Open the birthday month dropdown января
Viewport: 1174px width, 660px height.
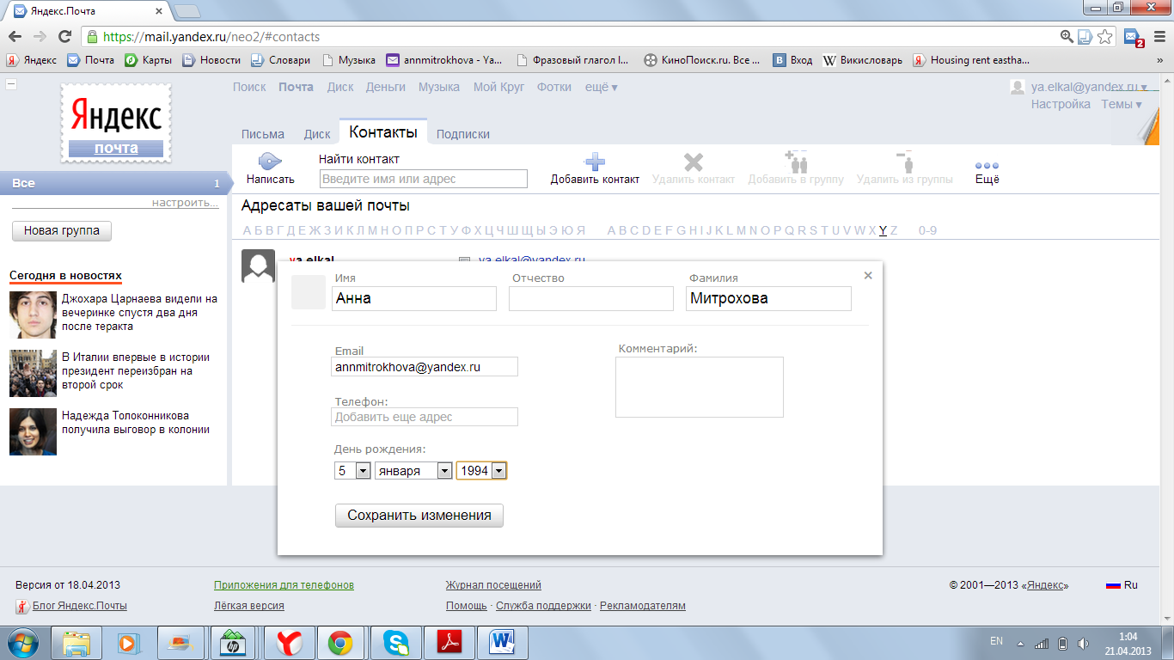click(x=413, y=470)
